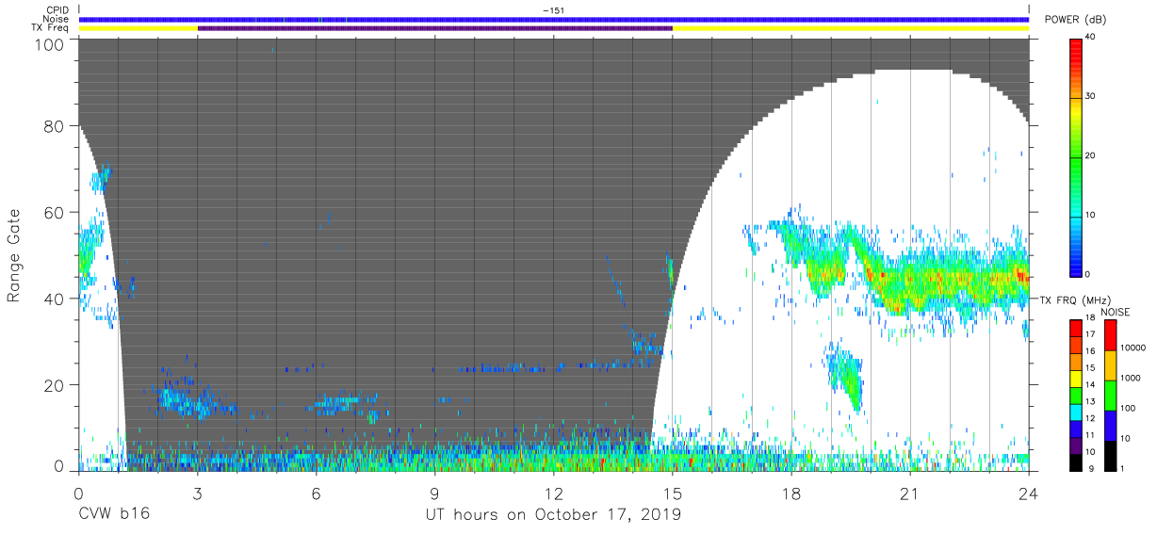Click the power colorbar gradient
Screen dimensions: 1157x534
click(x=1076, y=156)
